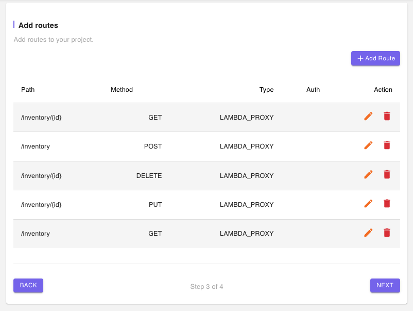Edit the GET /inventory route

tap(368, 233)
